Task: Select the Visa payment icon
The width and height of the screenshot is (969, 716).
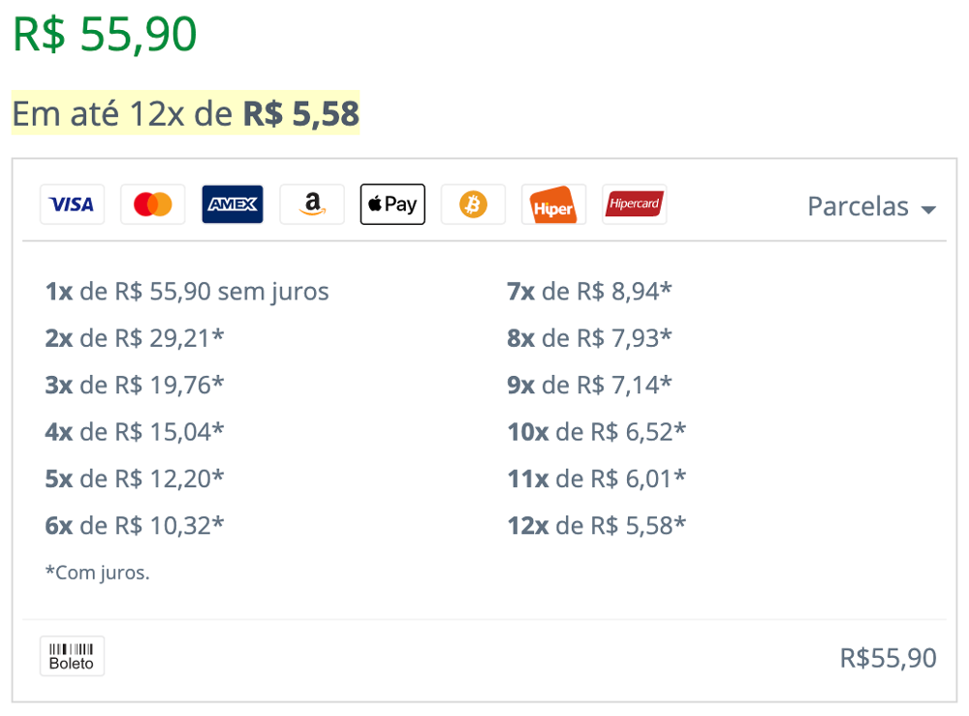Action: [x=73, y=203]
